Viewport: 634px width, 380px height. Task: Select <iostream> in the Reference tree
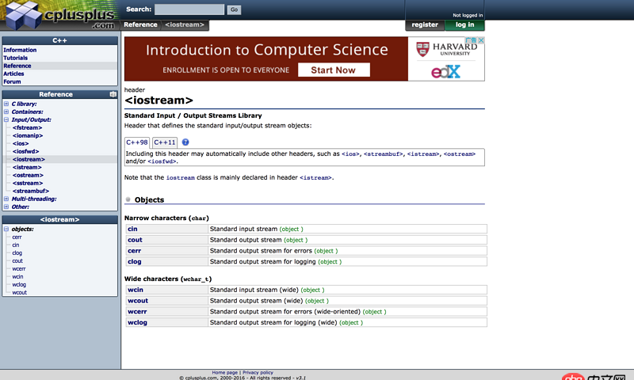pyautogui.click(x=29, y=159)
